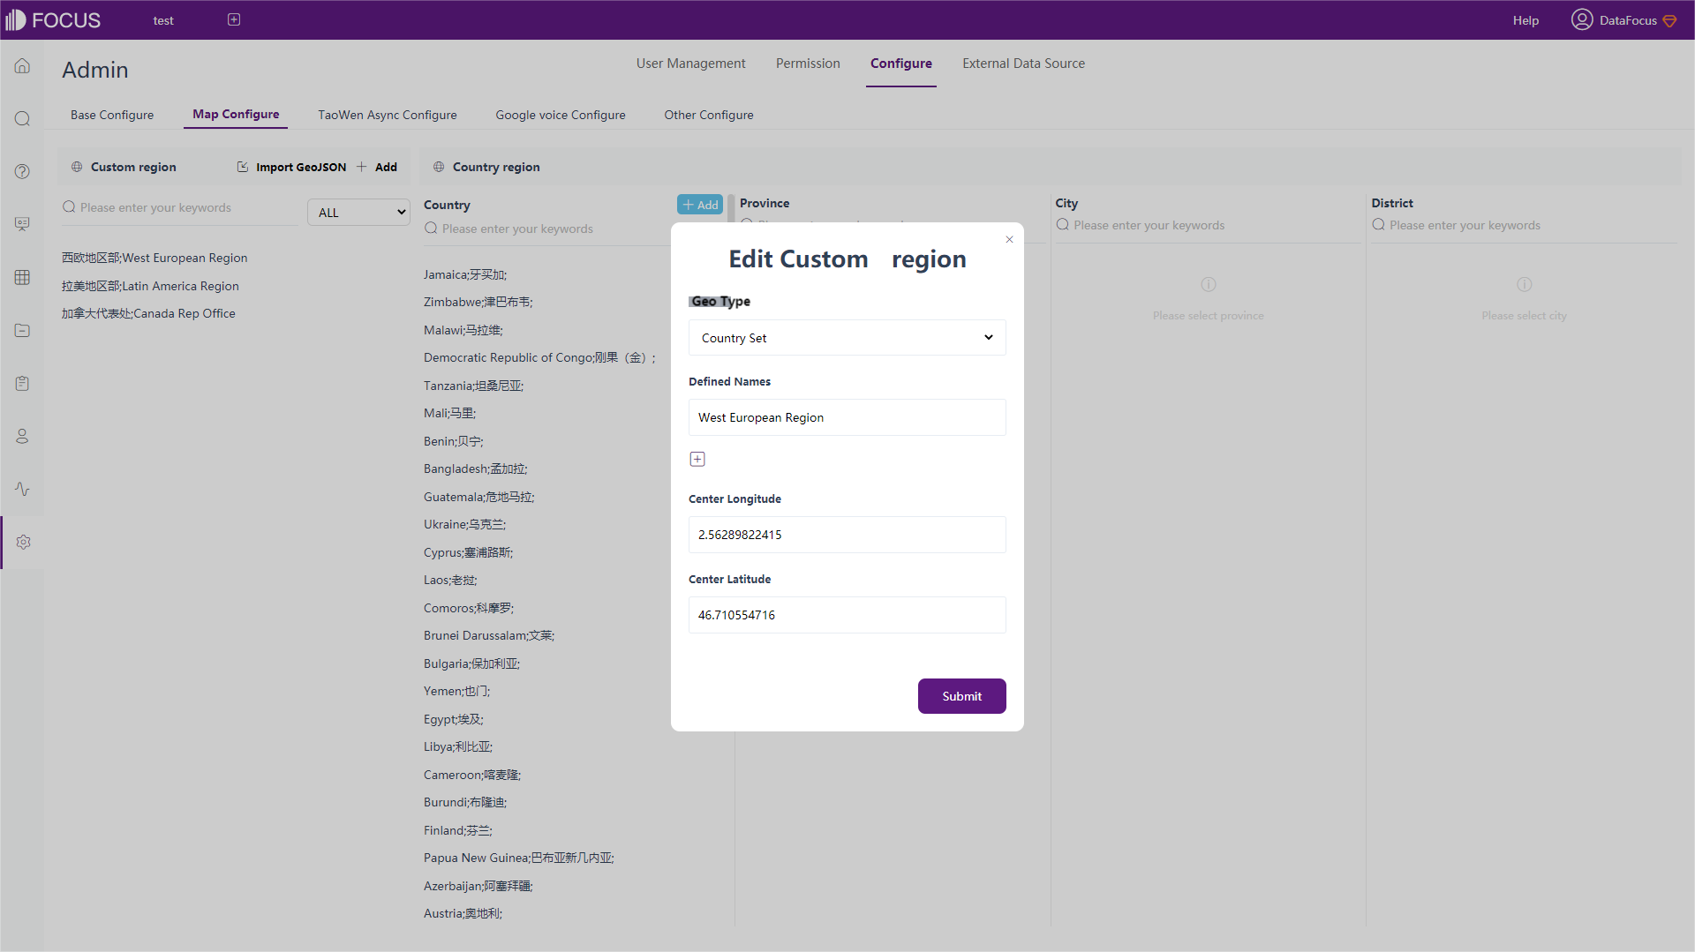Go to home sidebar icon
The image size is (1695, 952).
22,66
